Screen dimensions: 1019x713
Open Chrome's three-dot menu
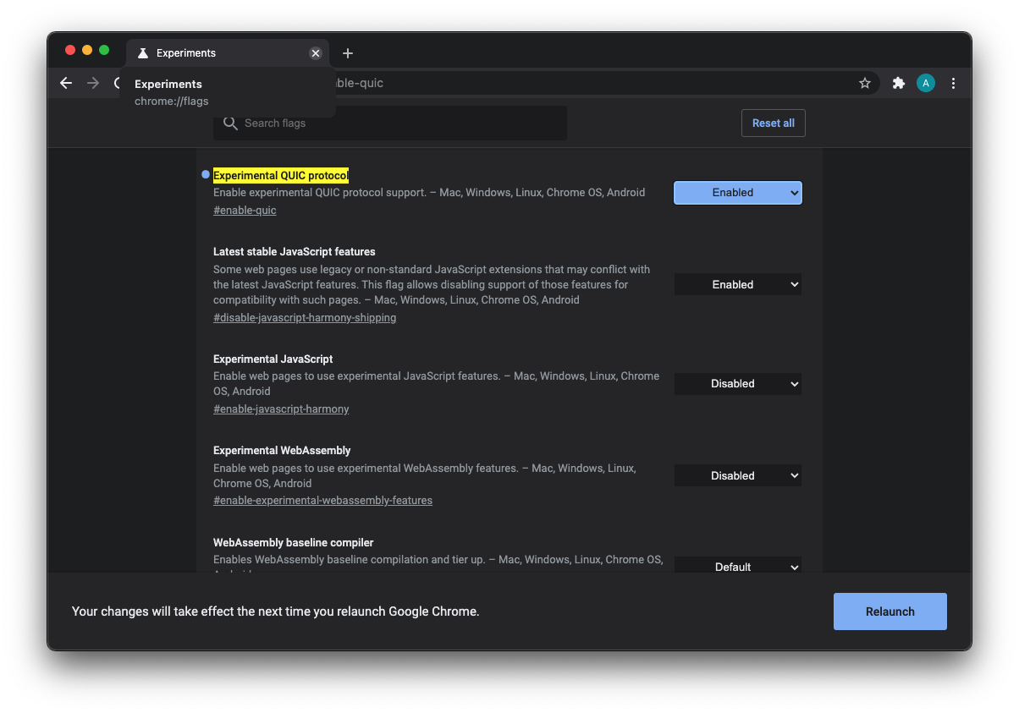tap(953, 83)
